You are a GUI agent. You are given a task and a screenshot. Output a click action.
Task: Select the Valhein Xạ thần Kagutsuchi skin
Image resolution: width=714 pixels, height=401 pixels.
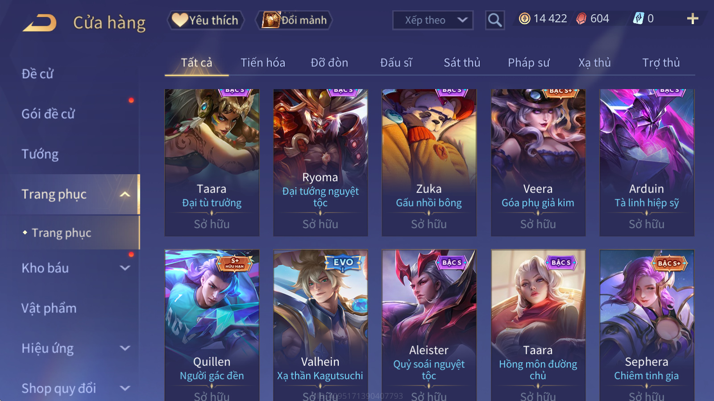(320, 325)
